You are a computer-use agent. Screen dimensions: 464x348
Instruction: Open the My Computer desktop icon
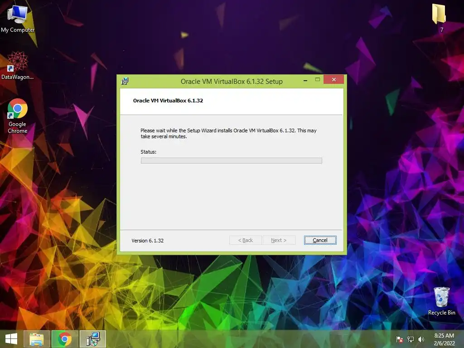pos(18,18)
